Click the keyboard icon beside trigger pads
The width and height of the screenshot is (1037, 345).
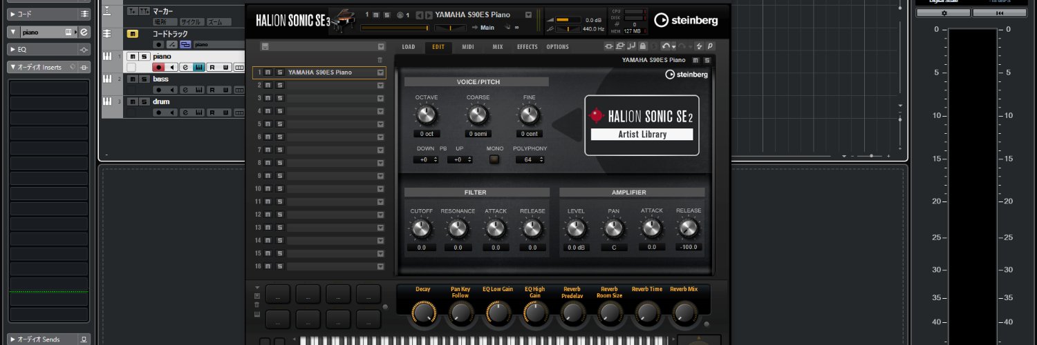pos(257,315)
